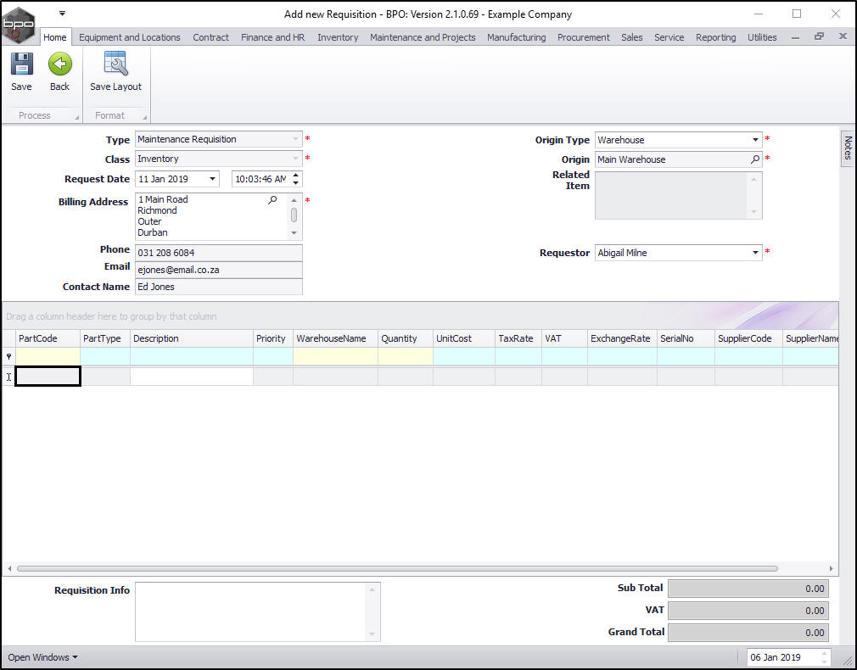
Task: Click the Origin field search magnifier
Action: [x=755, y=159]
